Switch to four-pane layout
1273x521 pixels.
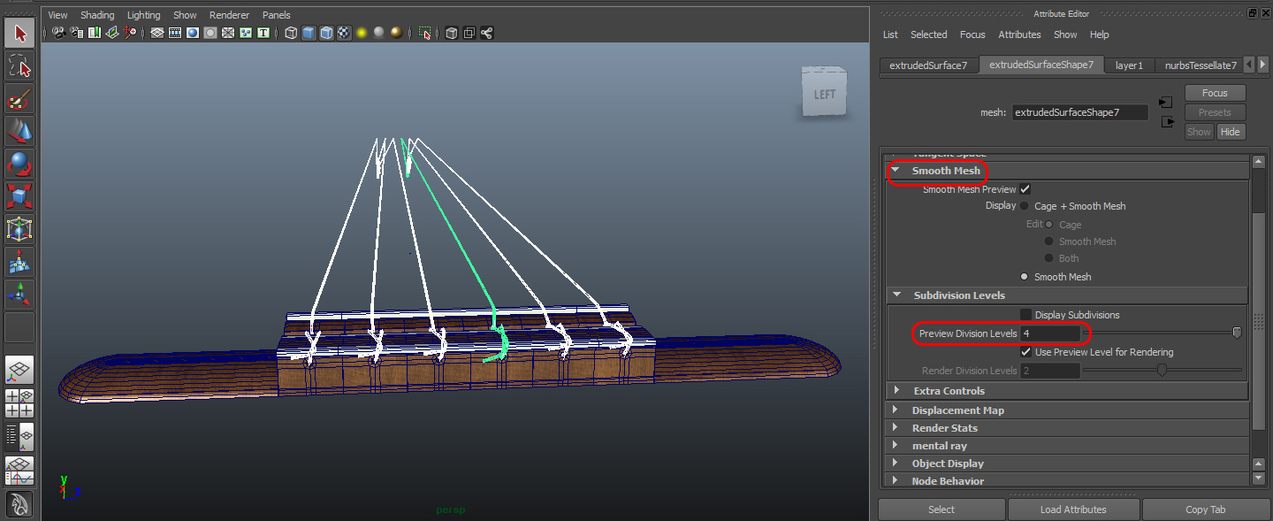19,403
